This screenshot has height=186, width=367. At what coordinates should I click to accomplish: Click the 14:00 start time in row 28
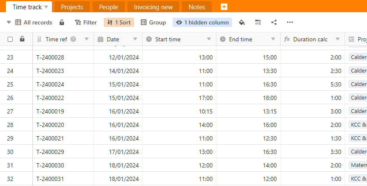click(x=179, y=125)
